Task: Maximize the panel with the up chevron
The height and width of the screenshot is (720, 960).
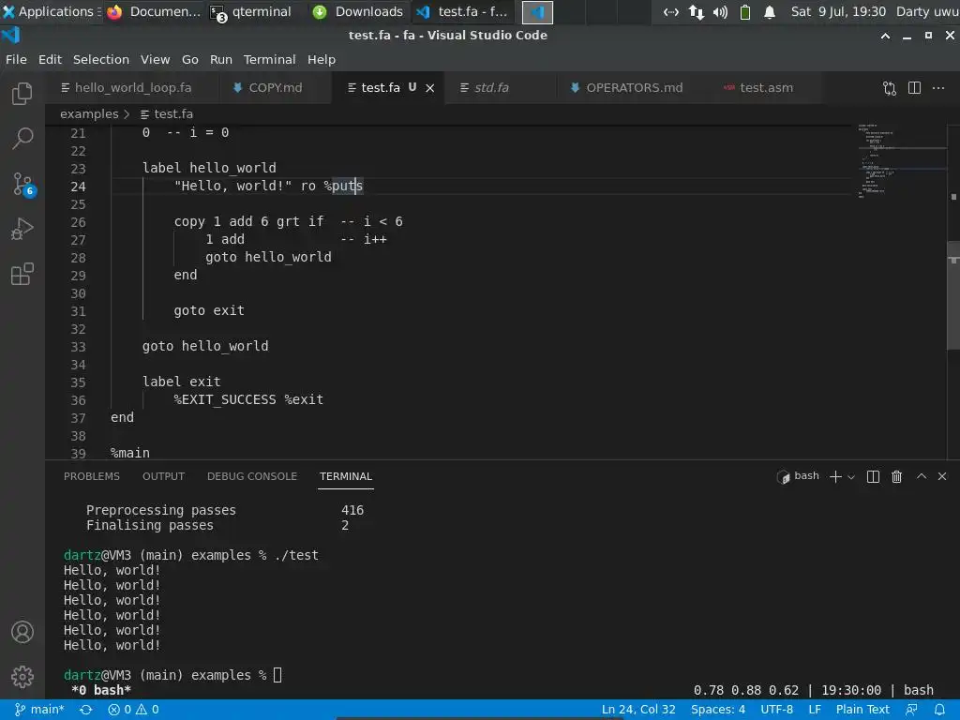Action: 921,475
